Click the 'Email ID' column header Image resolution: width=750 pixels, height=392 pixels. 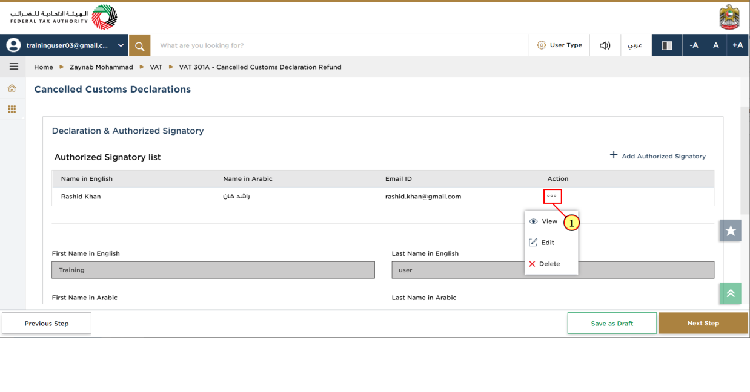pos(399,179)
